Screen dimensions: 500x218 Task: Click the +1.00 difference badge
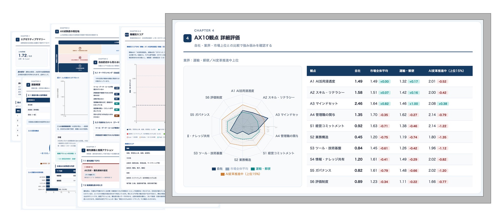pyautogui.click(x=414, y=104)
